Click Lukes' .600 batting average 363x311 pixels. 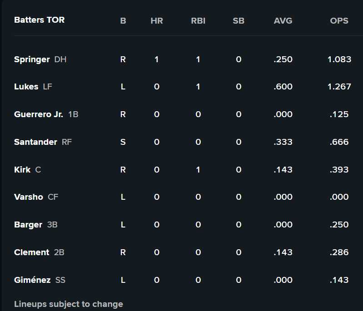click(283, 87)
